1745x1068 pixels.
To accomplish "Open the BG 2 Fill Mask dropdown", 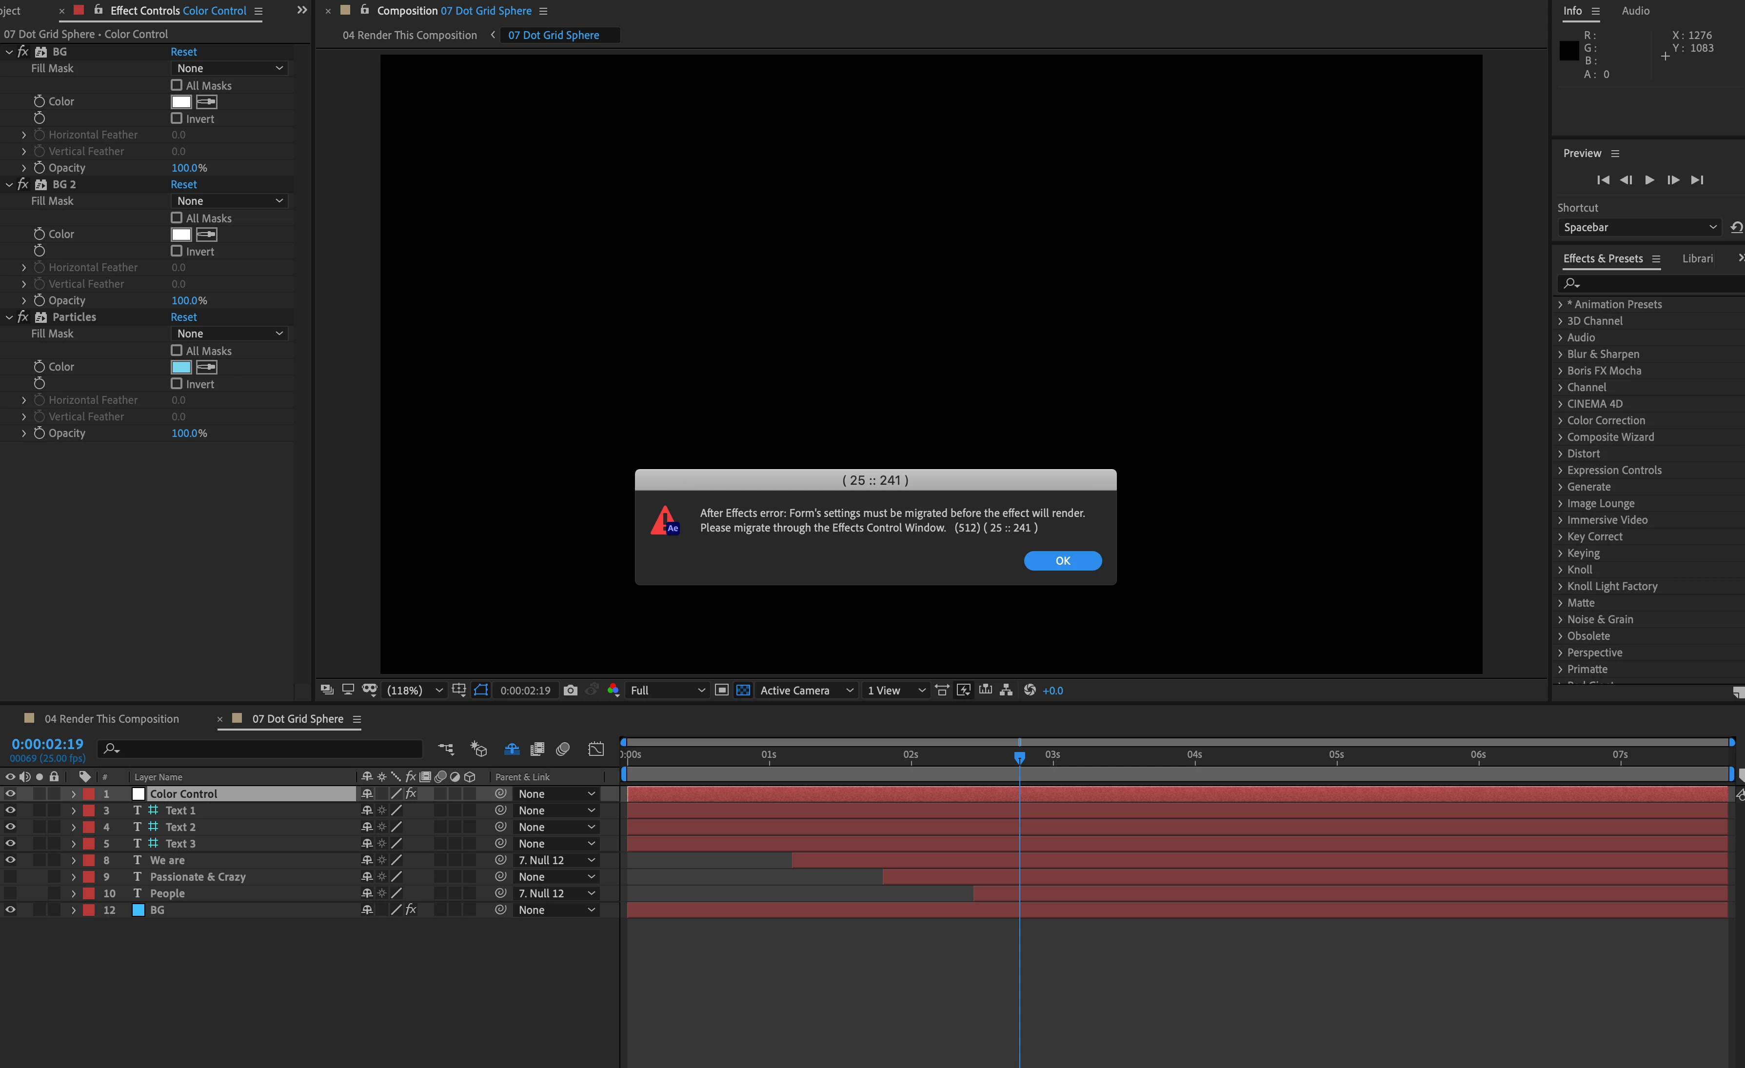I will coord(229,201).
